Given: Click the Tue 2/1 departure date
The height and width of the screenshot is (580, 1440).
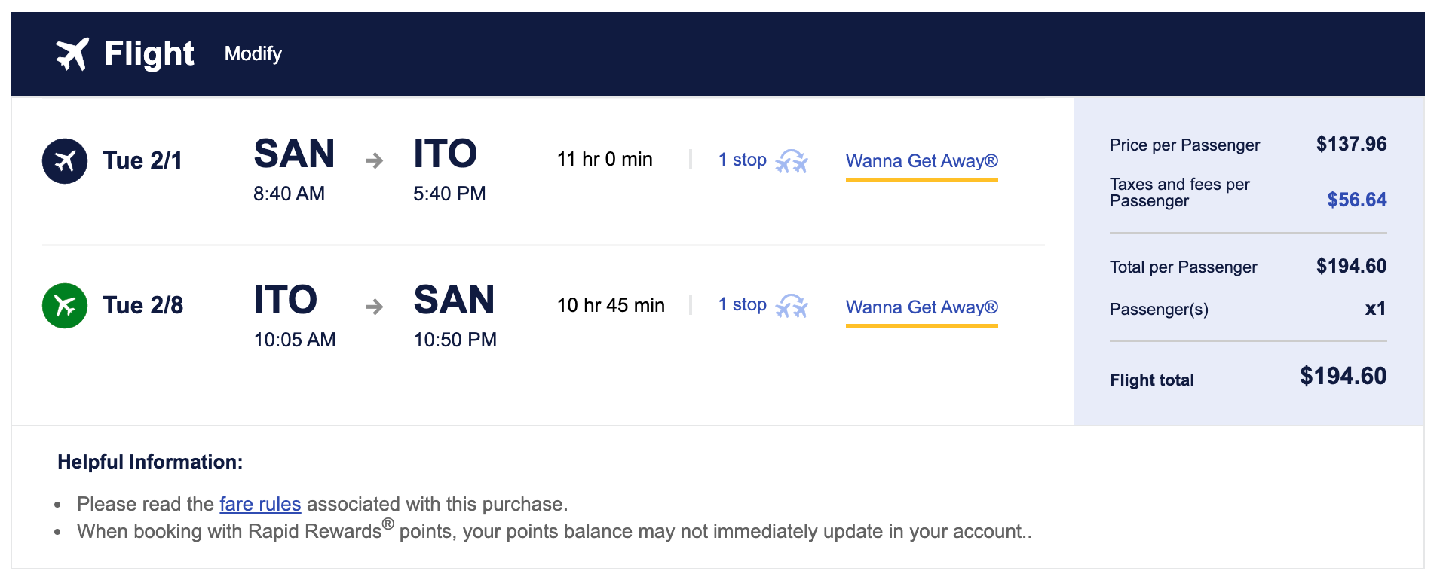Looking at the screenshot, I should coord(142,160).
